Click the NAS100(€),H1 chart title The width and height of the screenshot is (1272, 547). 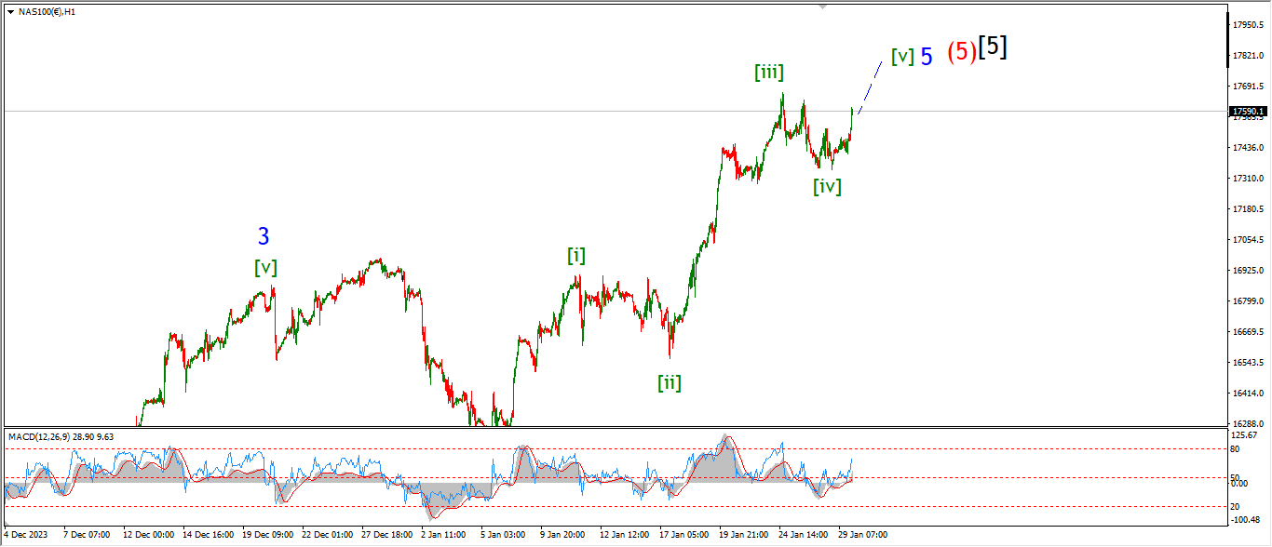48,12
